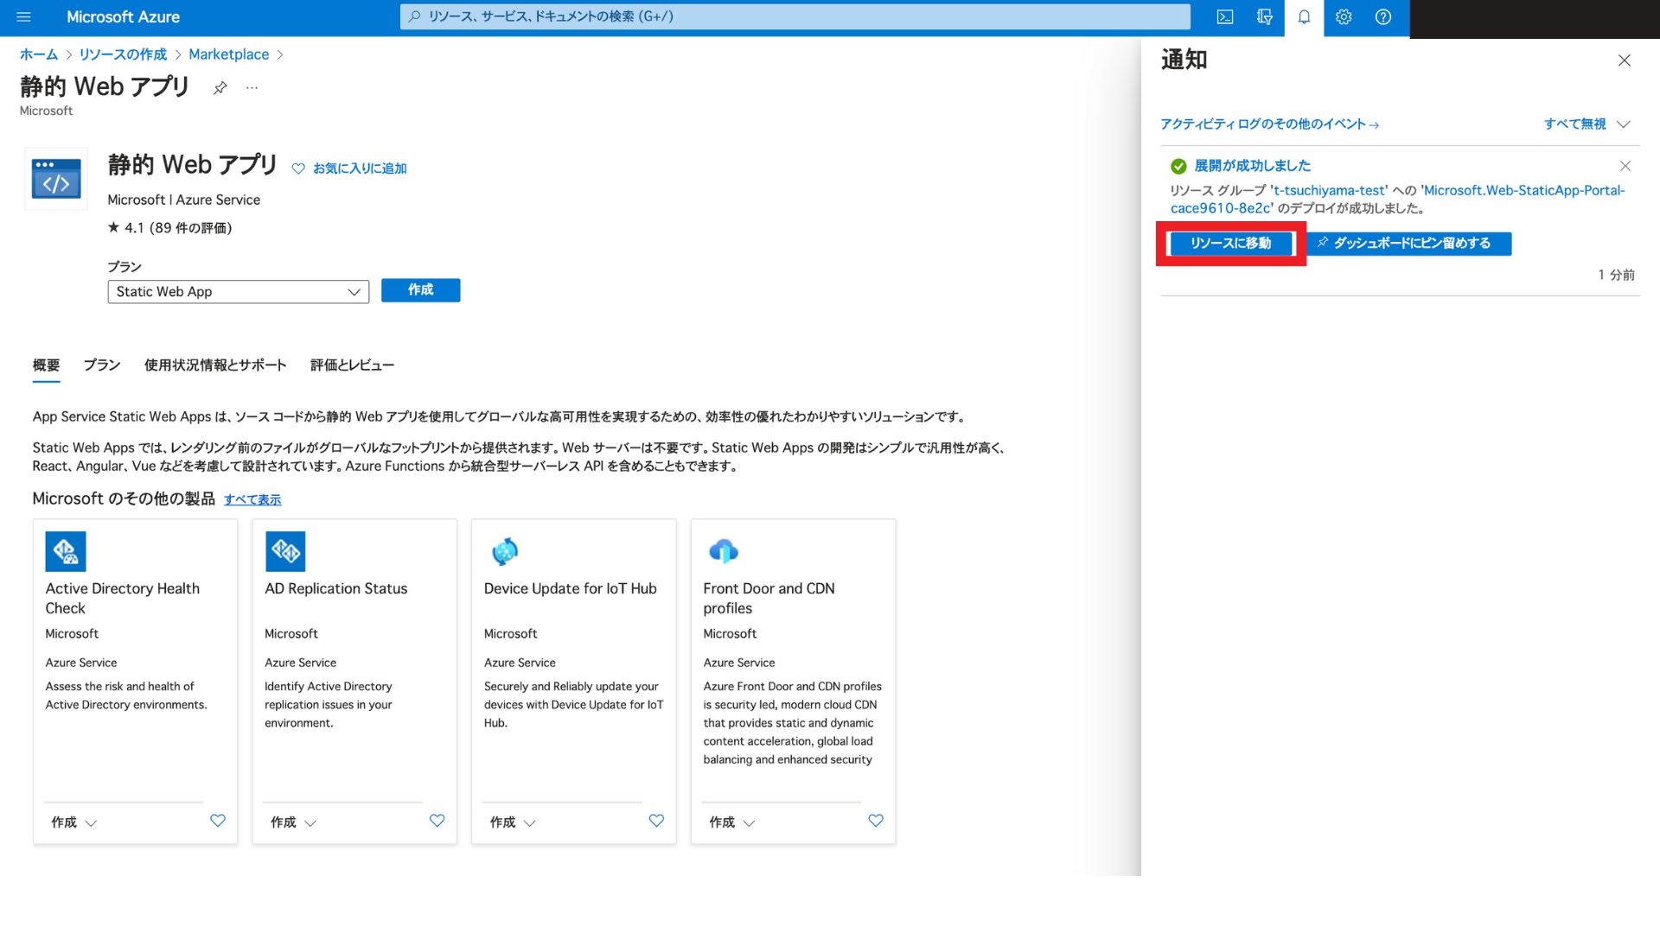Pin the 静的 Web アプリ page title

(220, 88)
